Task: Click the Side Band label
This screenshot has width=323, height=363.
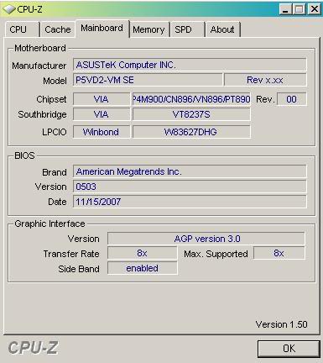Action: coord(79,269)
